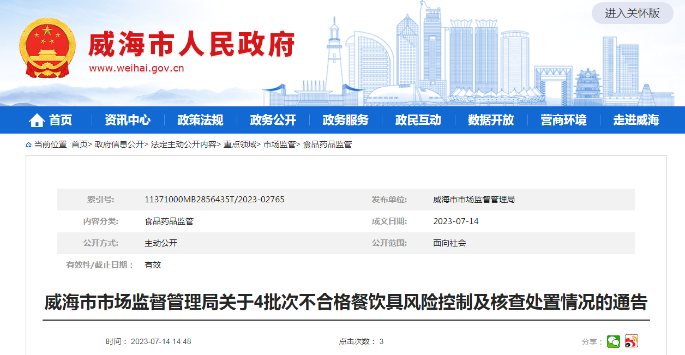Click disclosure scope value 面向社会

[x=450, y=243]
